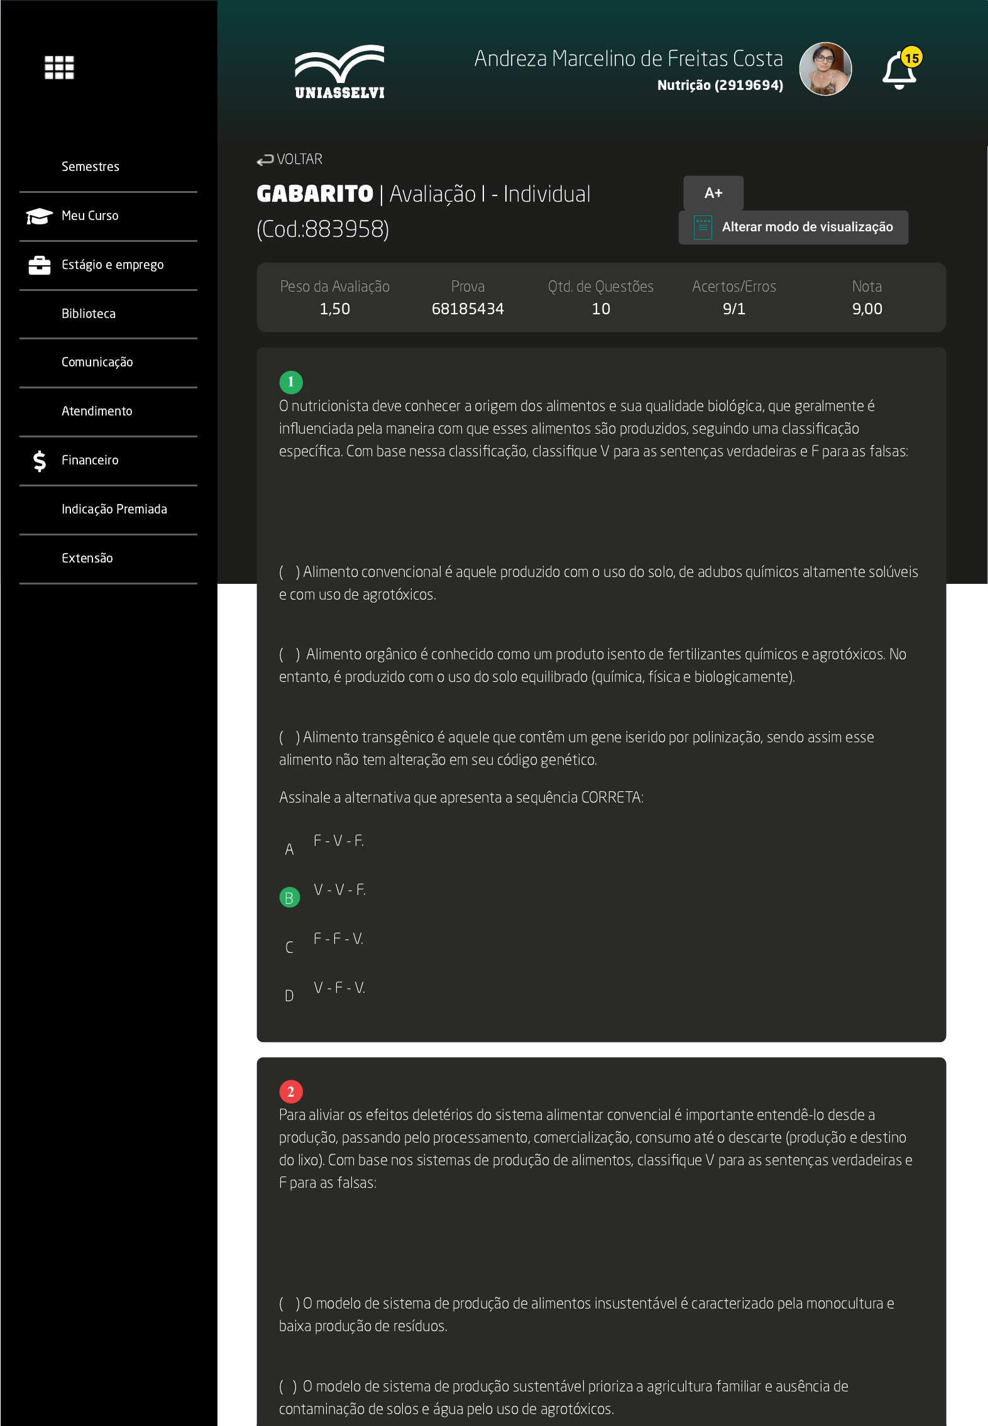The width and height of the screenshot is (988, 1426).
Task: Open the grid apps menu icon
Action: tap(59, 67)
